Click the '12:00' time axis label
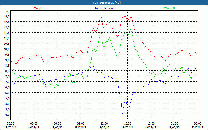Screen dimensions: 208x130 coord(104,124)
